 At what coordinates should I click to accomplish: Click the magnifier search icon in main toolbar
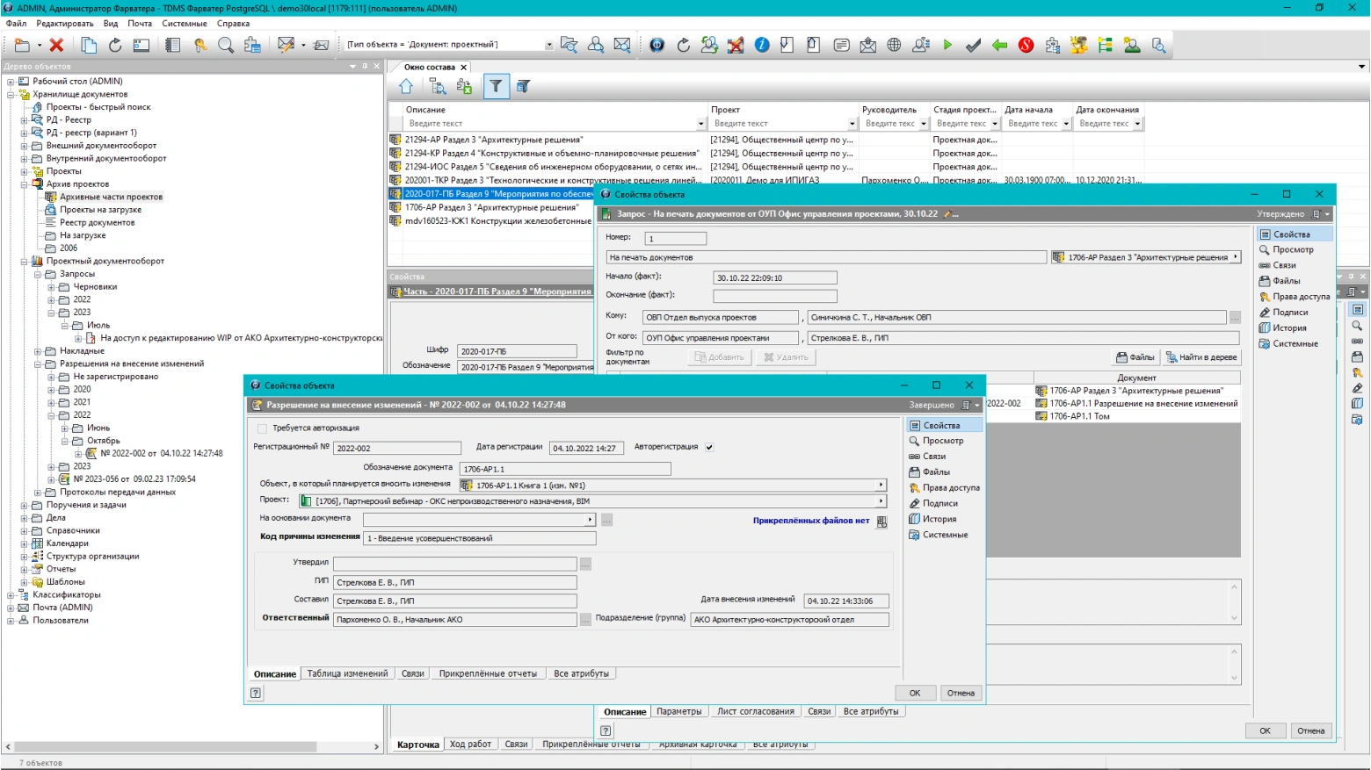point(226,45)
